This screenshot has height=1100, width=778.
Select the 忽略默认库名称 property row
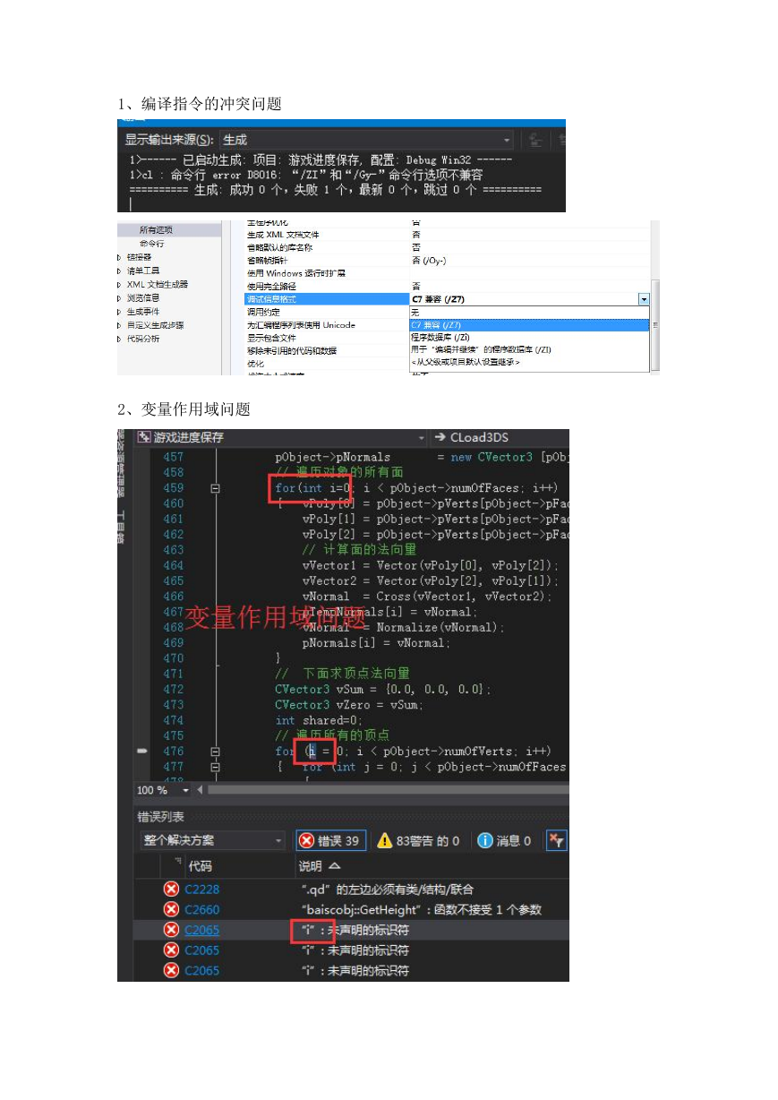447,247
